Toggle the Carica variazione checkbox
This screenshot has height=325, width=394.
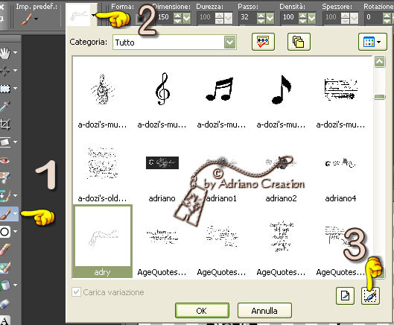pos(76,292)
